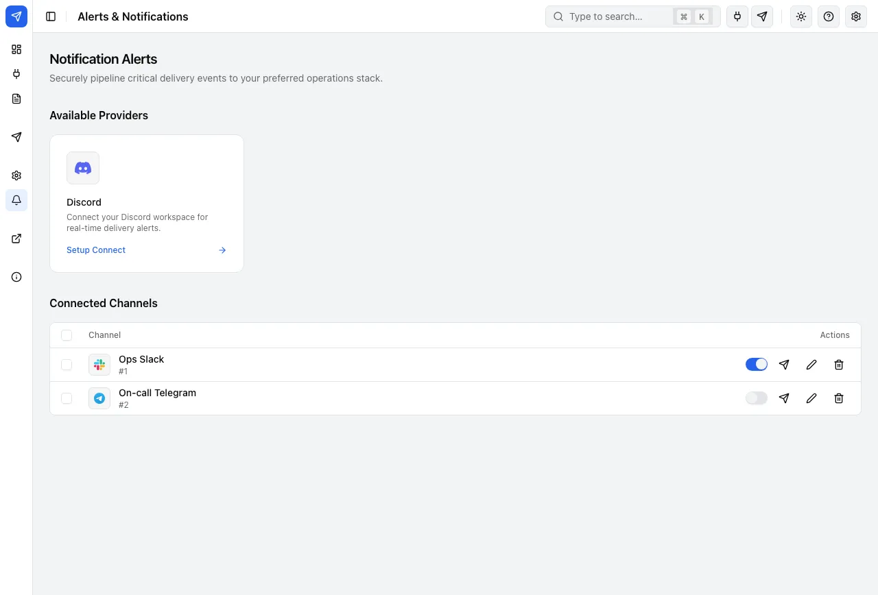Image resolution: width=878 pixels, height=595 pixels.
Task: Open the document logs icon in sidebar
Action: (16, 99)
